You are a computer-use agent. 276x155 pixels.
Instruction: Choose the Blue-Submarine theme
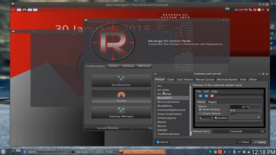click(172, 102)
